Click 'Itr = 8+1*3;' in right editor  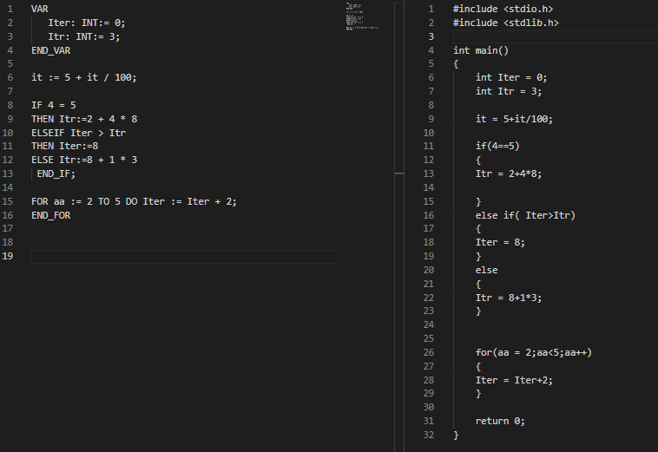[509, 298]
